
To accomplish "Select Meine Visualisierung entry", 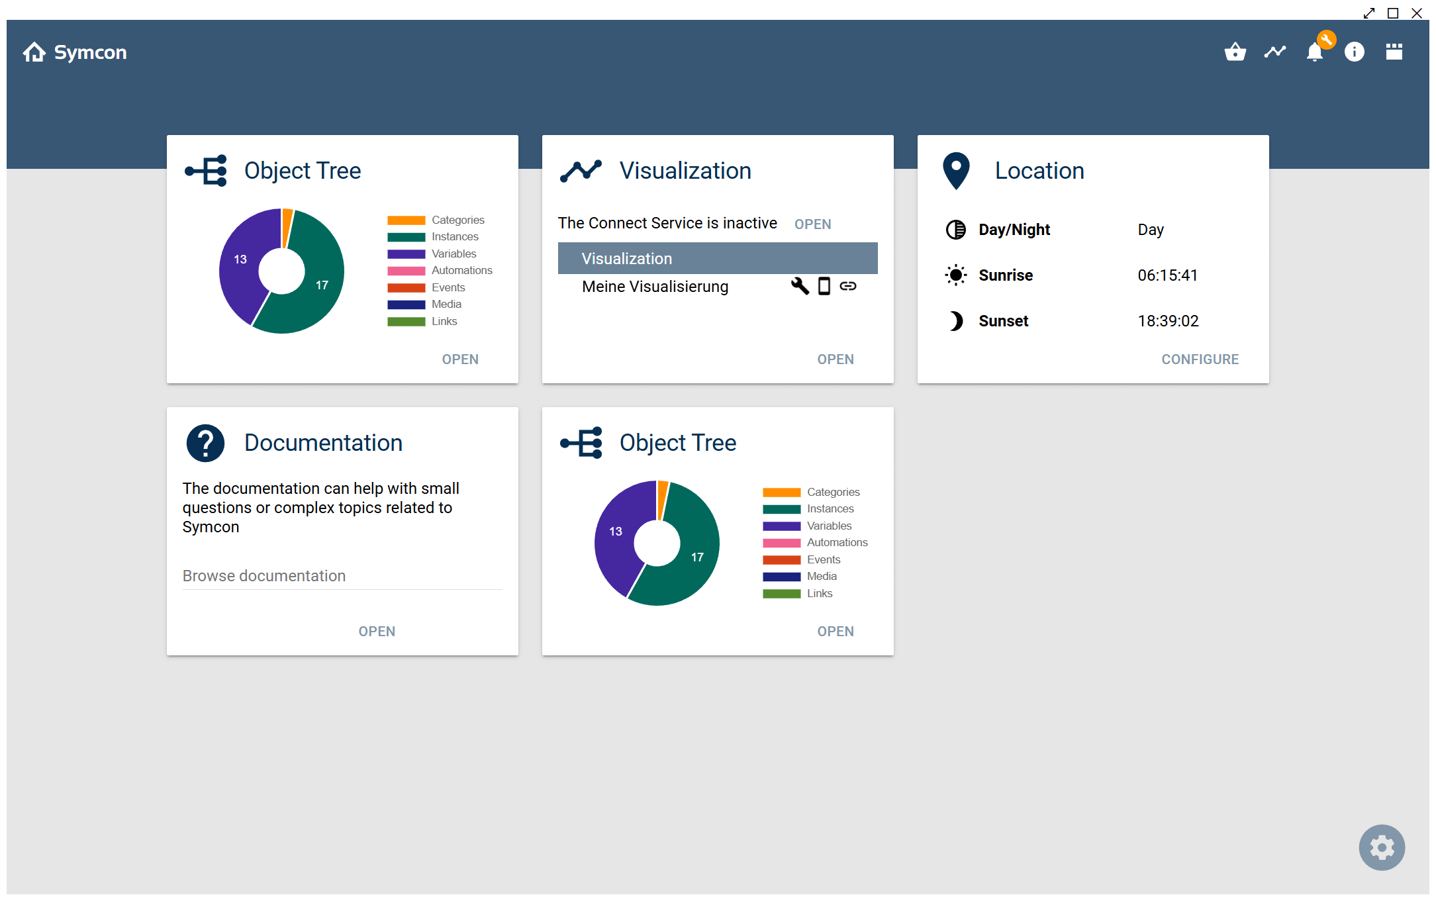I will point(655,287).
